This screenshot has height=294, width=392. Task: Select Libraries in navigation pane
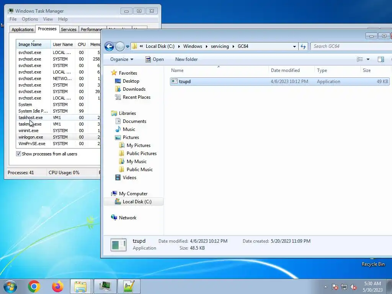[127, 113]
